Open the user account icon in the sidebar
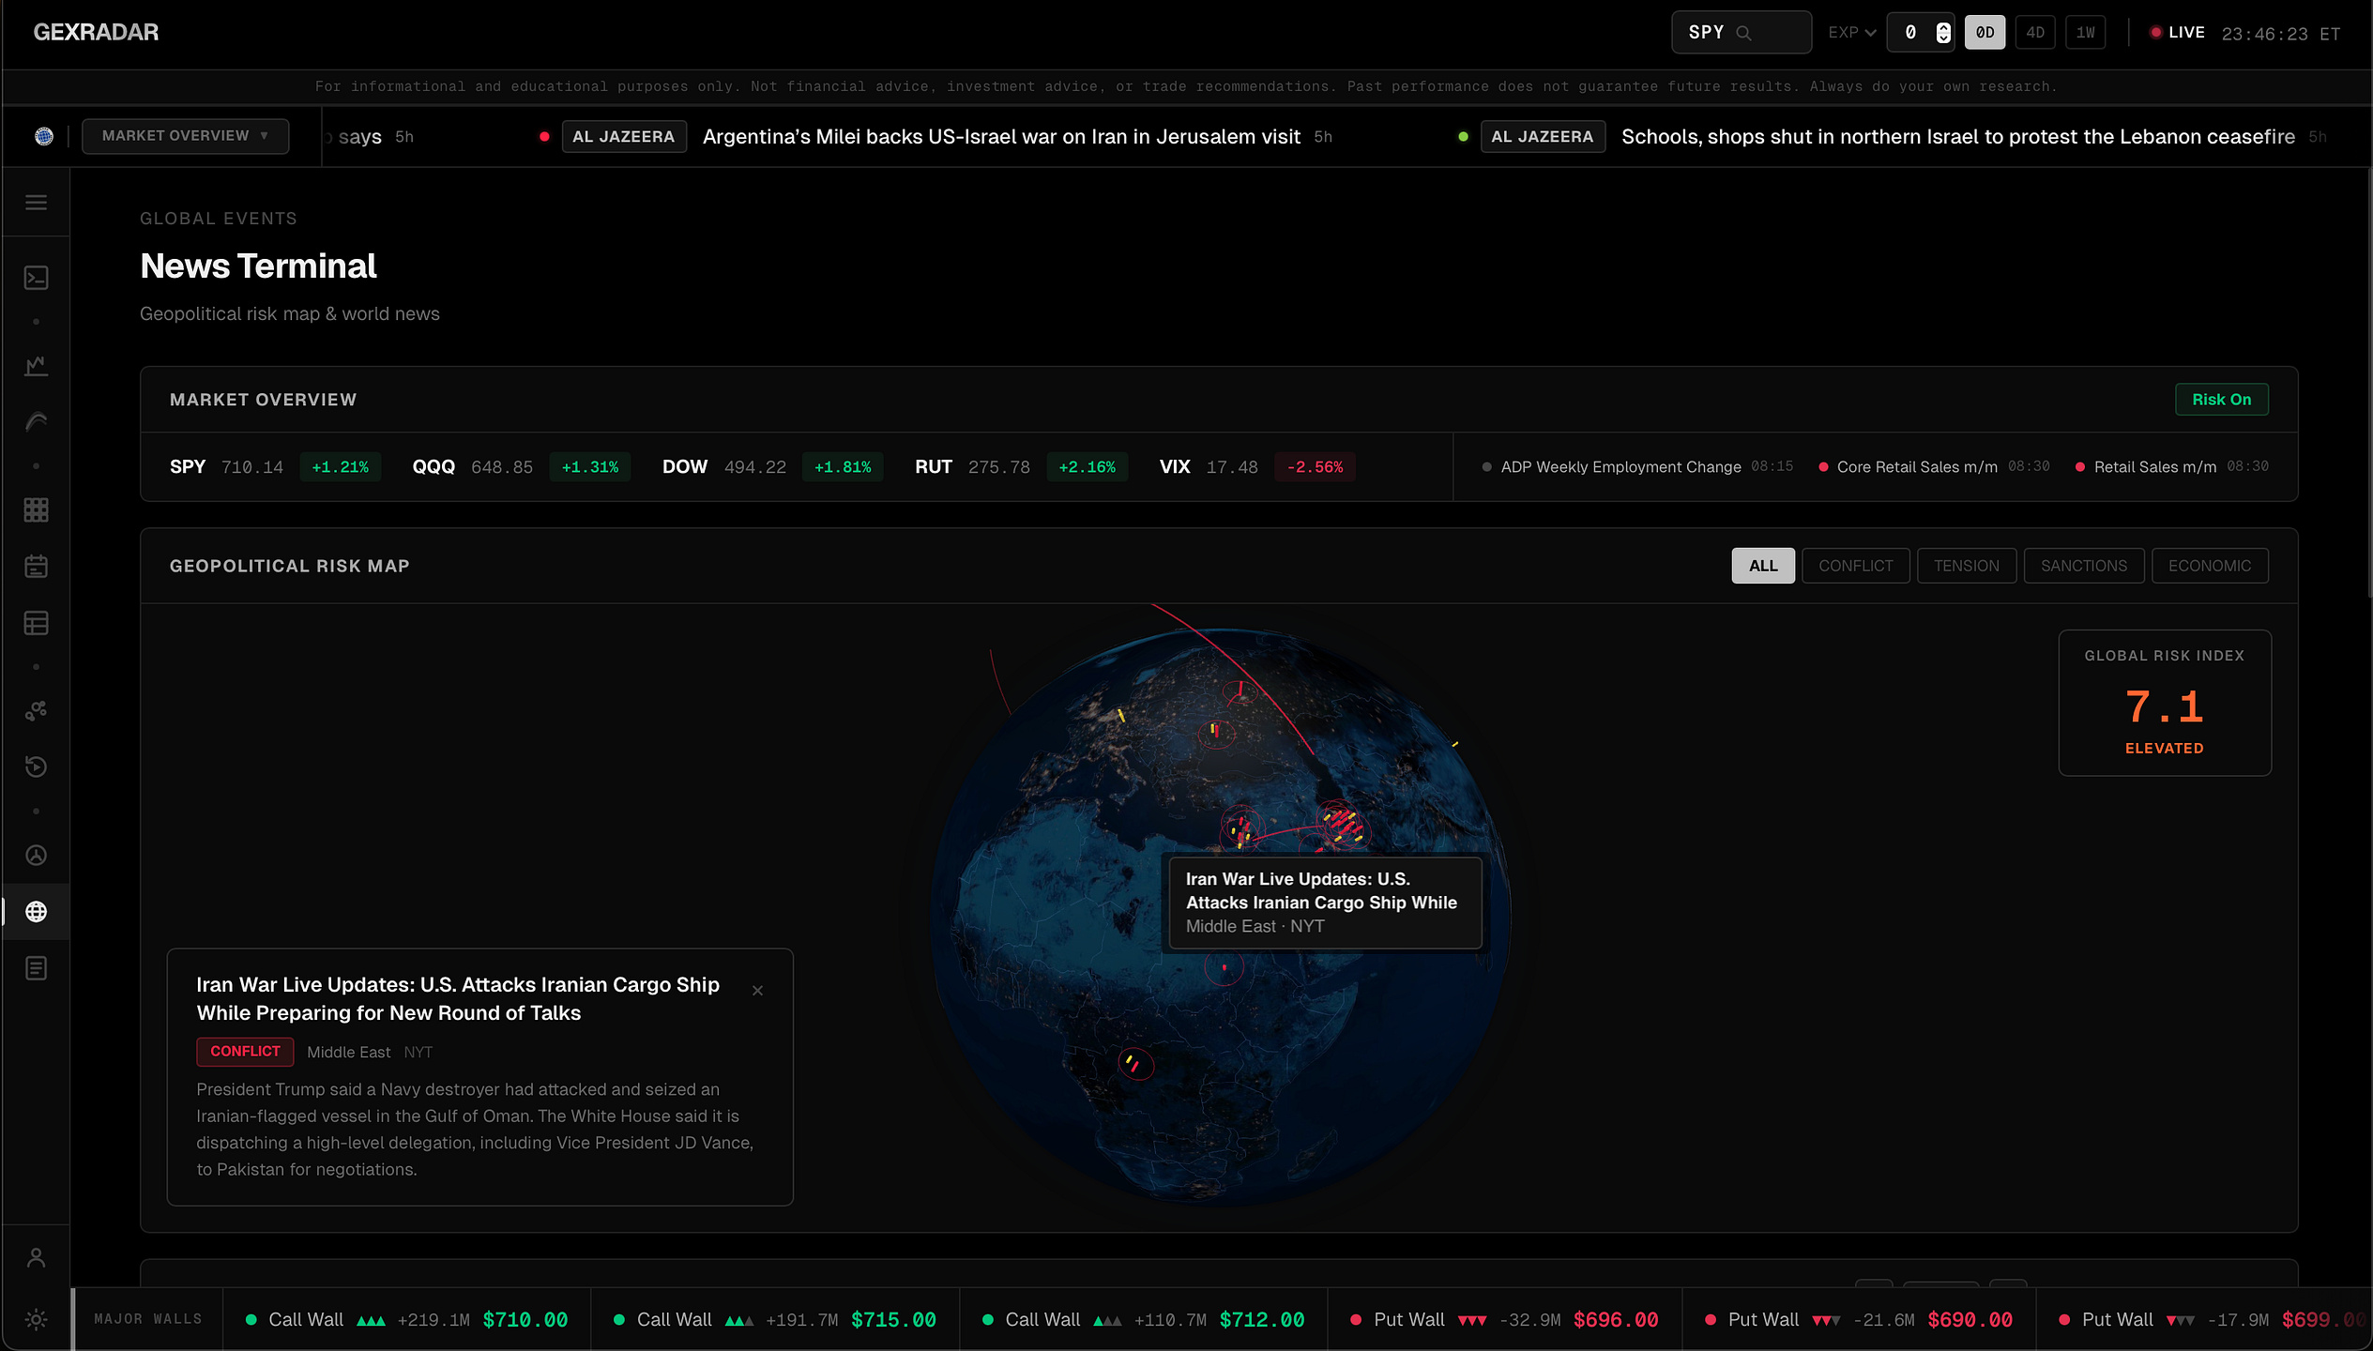 point(36,1257)
